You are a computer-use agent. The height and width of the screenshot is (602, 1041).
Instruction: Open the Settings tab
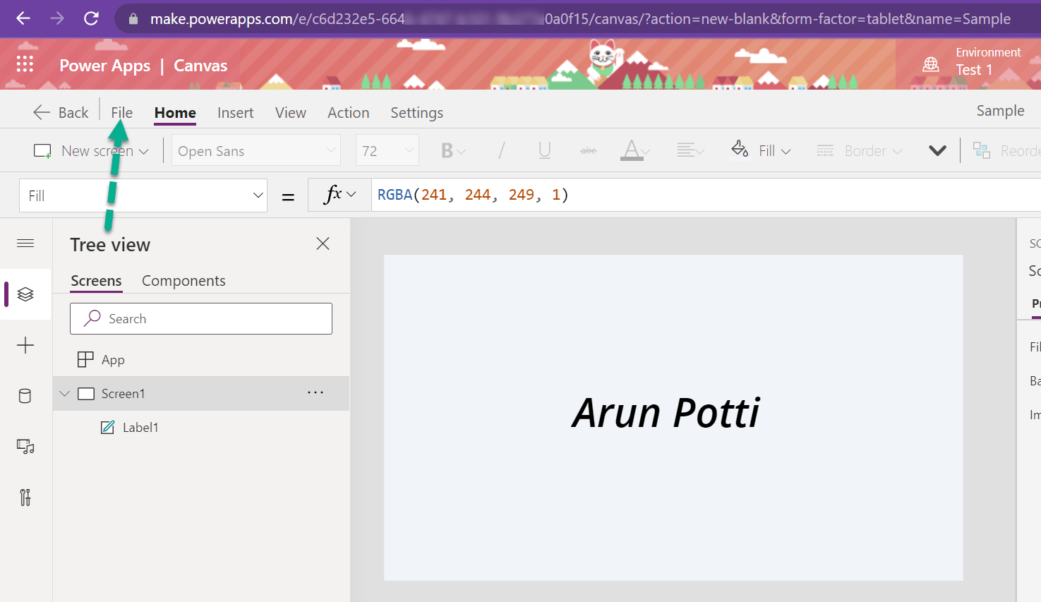point(416,112)
